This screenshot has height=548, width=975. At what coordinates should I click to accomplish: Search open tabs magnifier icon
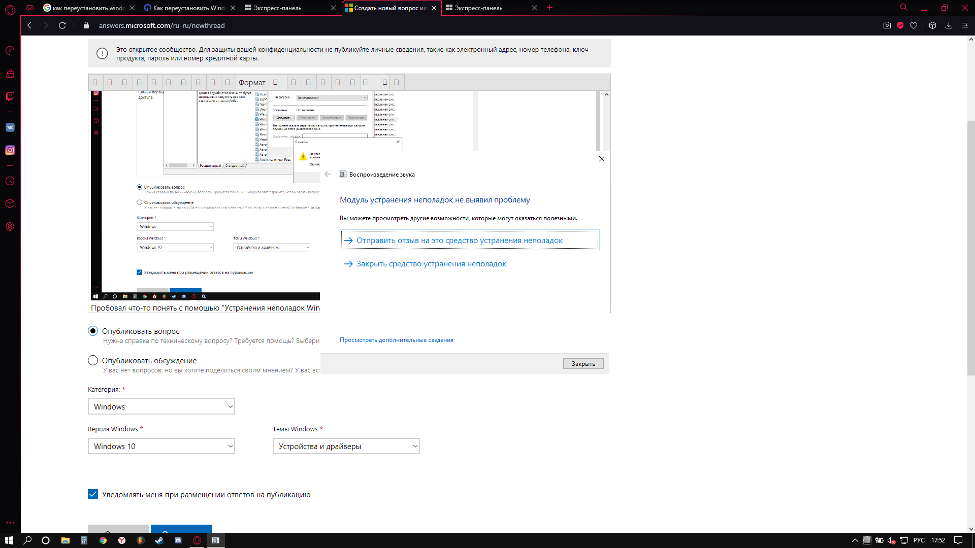click(904, 8)
